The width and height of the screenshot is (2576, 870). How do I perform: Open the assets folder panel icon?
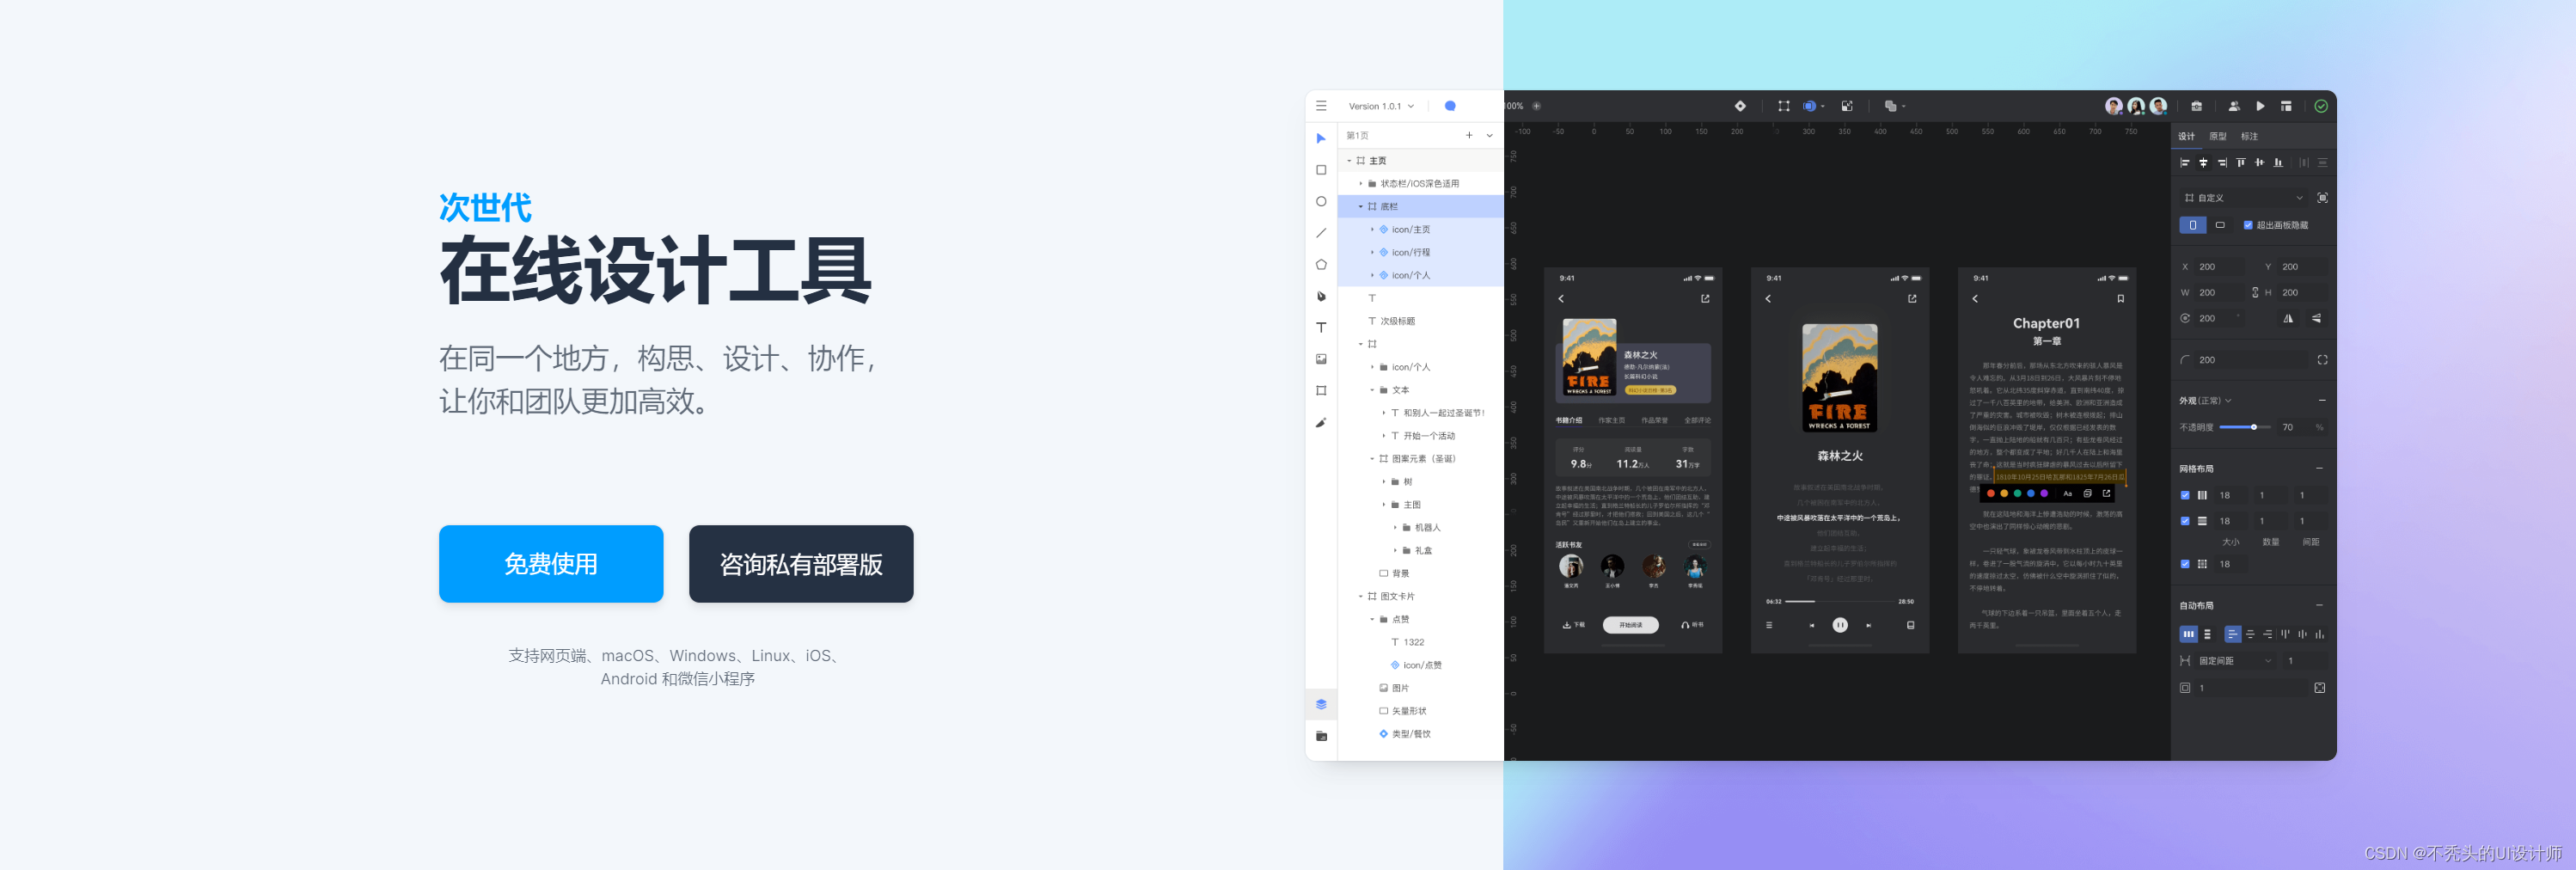[1321, 736]
